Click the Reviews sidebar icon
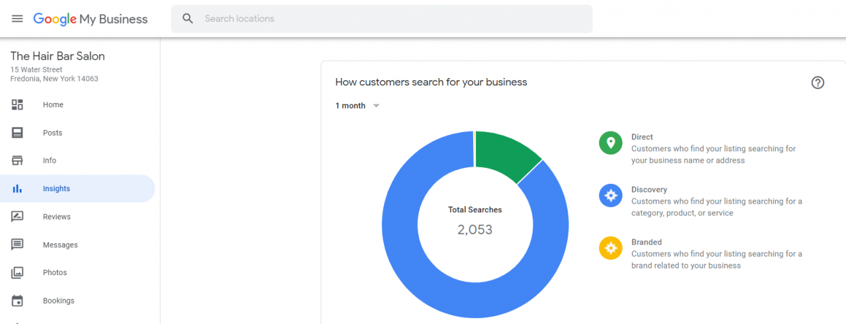846x324 pixels. point(17,217)
